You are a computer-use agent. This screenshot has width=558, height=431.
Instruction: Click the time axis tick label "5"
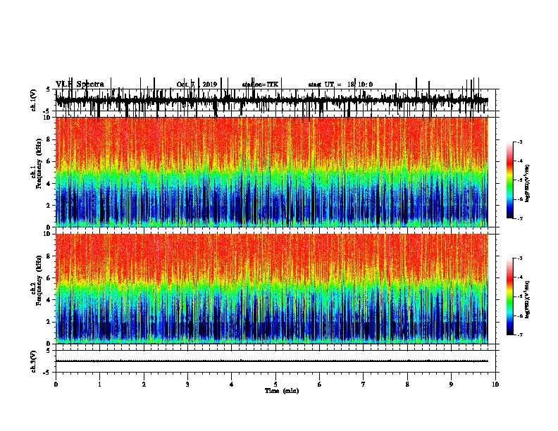[x=275, y=385]
